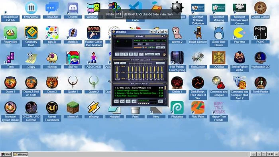Toggle the EQ window button

coord(158,47)
